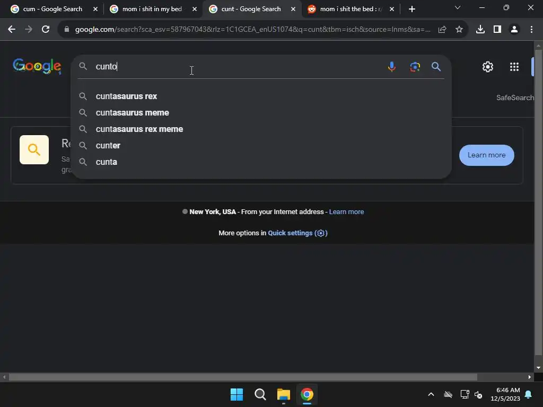Open the tab search chevron
This screenshot has width=543, height=407.
(458, 7)
